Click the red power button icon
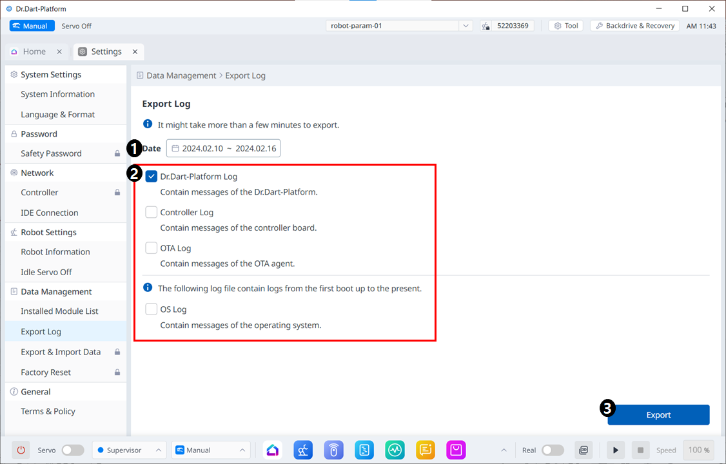The image size is (726, 464). click(21, 450)
